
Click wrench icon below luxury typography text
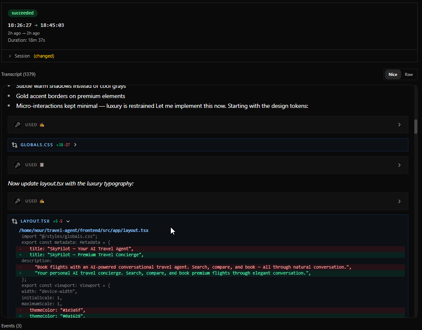click(x=18, y=201)
